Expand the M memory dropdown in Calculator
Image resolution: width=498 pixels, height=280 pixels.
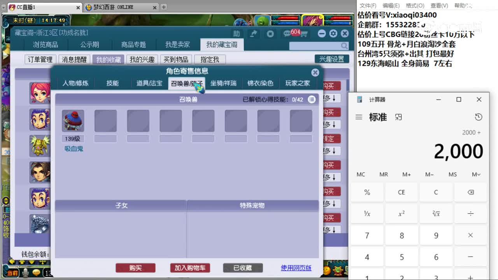point(476,174)
